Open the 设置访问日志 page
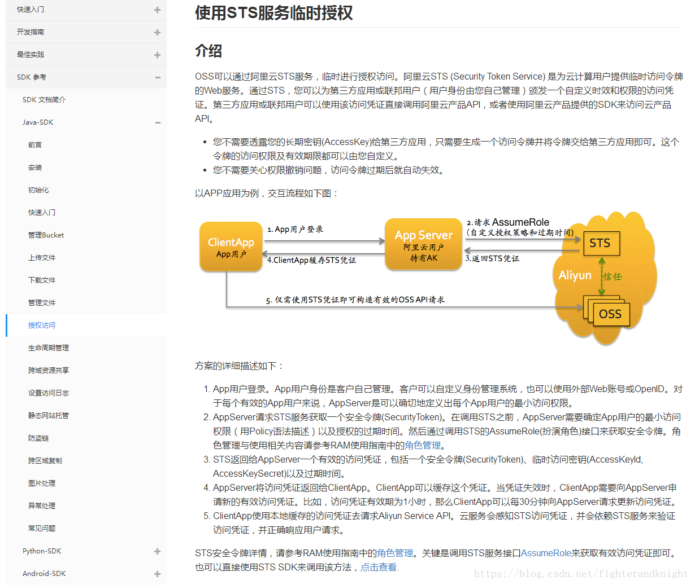695x585 pixels. pyautogui.click(x=49, y=393)
